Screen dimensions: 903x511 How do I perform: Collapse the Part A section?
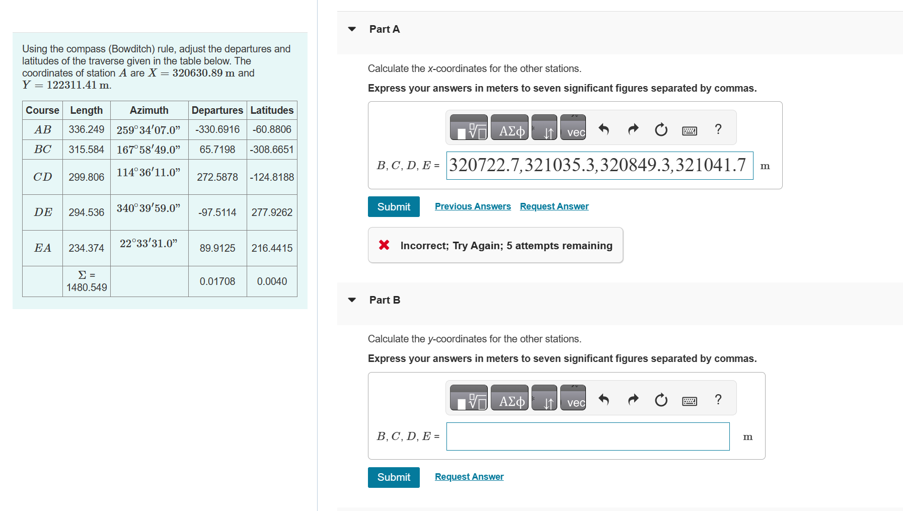(351, 29)
